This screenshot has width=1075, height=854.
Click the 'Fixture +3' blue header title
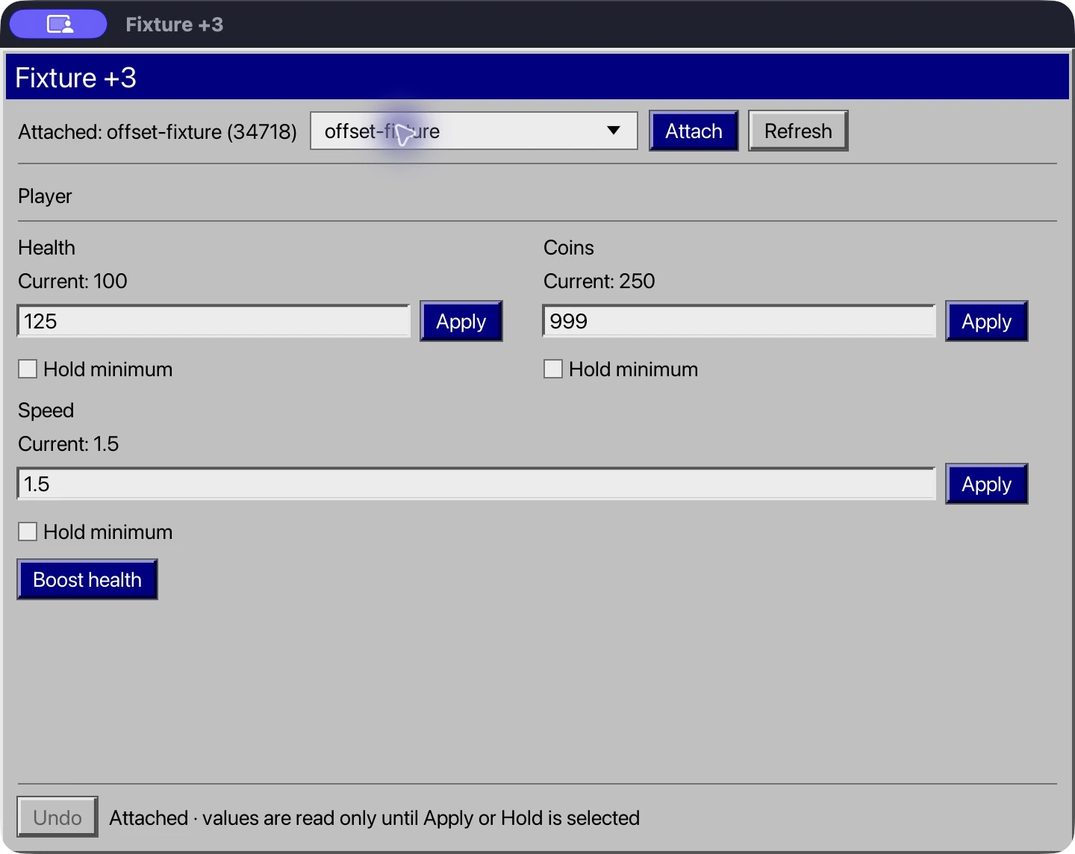coord(75,78)
